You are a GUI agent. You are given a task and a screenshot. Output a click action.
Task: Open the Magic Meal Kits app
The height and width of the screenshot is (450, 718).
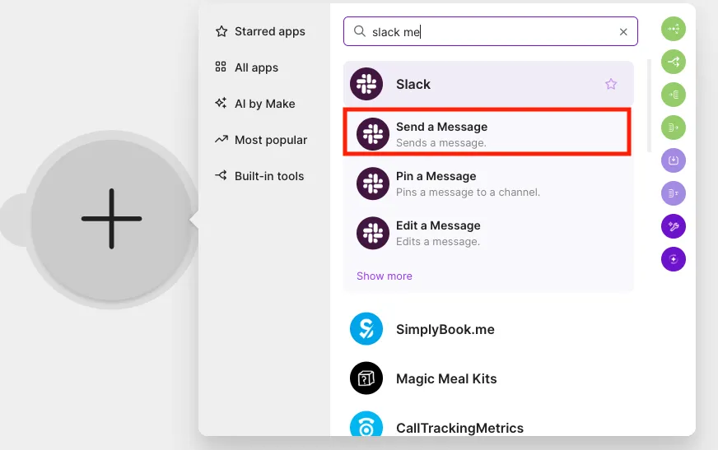point(488,378)
